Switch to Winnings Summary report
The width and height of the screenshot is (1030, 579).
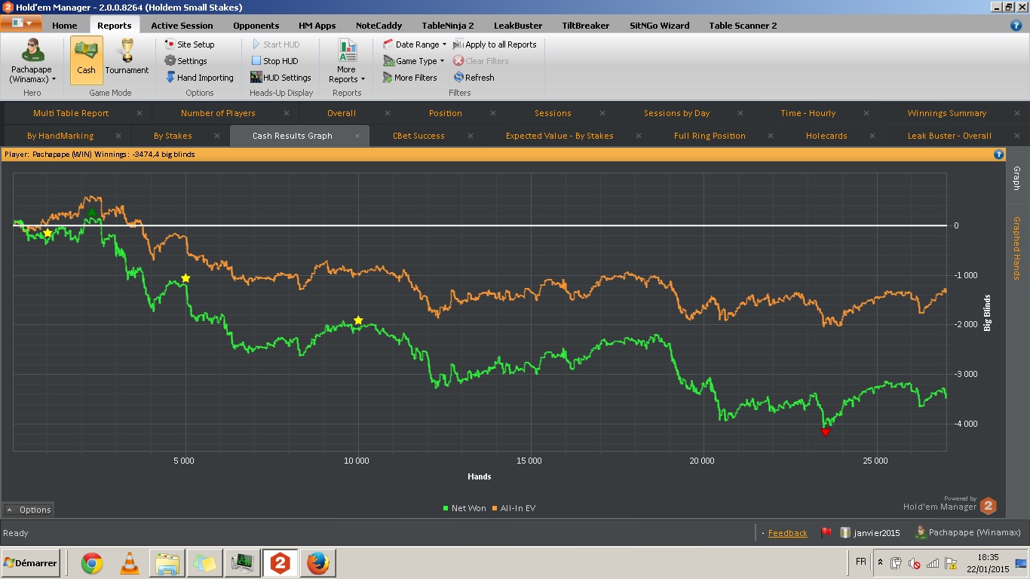[x=946, y=113]
